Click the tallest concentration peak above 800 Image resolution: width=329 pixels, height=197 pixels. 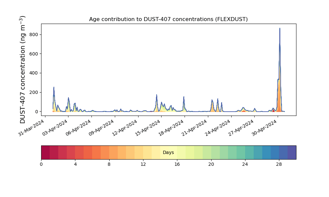(280, 29)
